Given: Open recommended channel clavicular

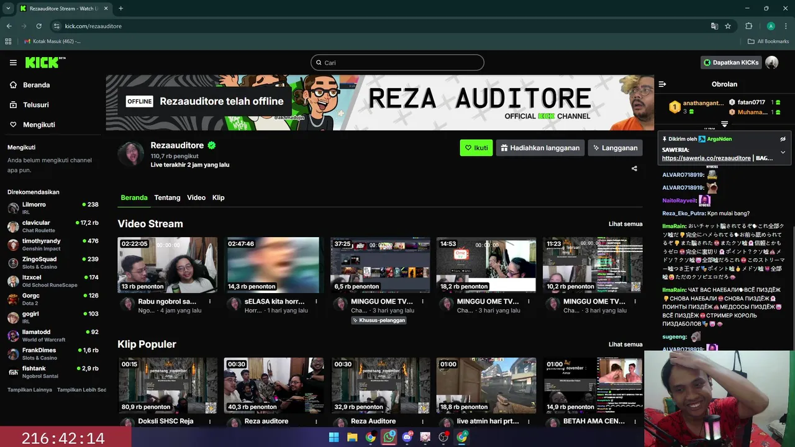Looking at the screenshot, I should tap(53, 226).
